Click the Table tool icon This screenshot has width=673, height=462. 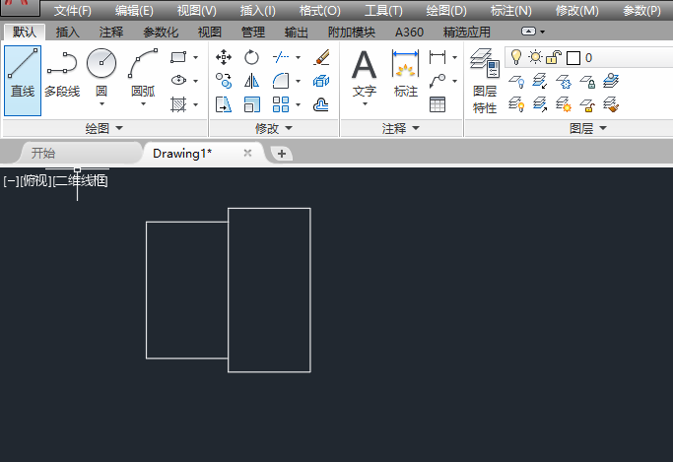437,104
